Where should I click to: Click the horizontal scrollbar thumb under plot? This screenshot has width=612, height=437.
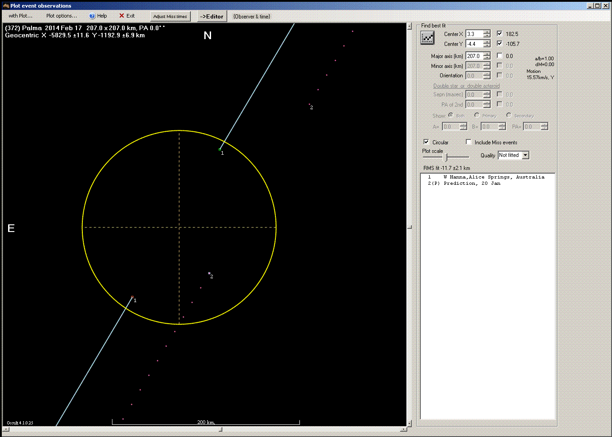tap(220, 429)
